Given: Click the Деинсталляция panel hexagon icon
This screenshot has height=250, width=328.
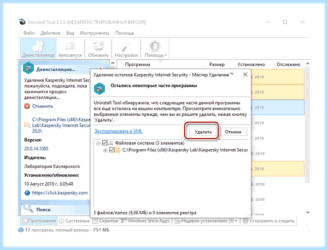Looking at the screenshot, I should [x=28, y=68].
